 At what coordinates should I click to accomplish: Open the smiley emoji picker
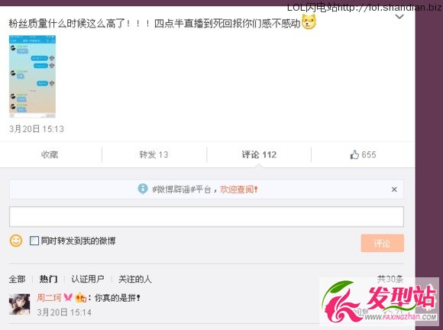click(16, 241)
